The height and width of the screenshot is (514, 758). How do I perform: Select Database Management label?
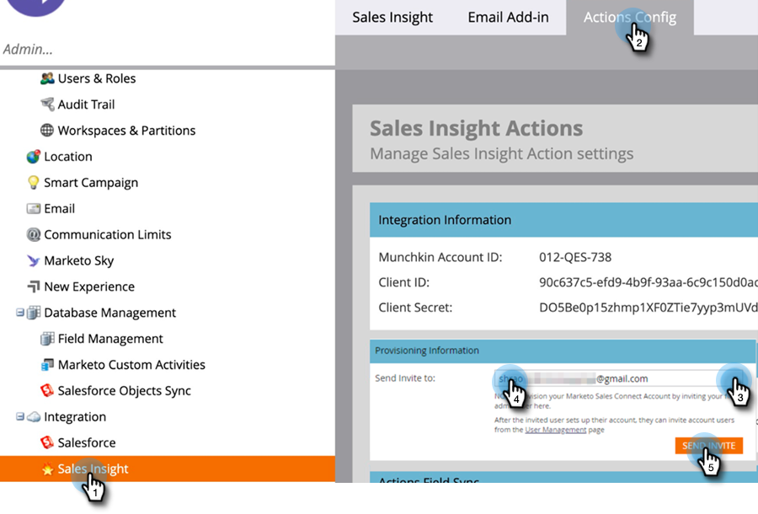(x=109, y=313)
